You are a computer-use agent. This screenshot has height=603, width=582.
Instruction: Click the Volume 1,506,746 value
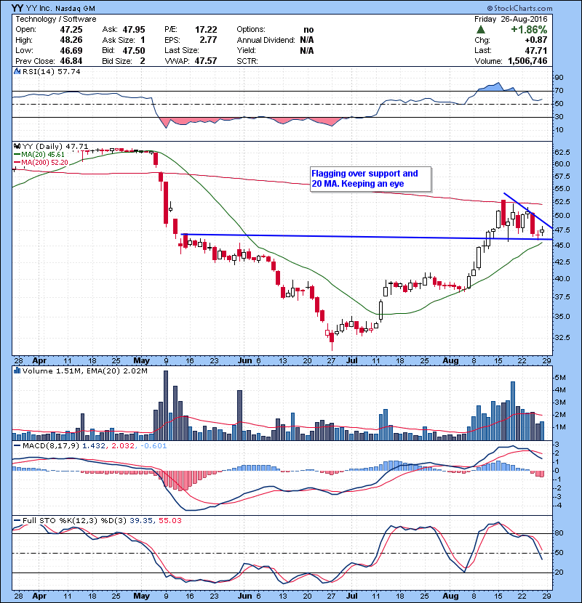point(527,61)
